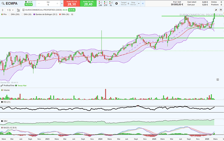This screenshot has height=141, width=224.
Task: Expand the order quantity options dropdown
Action: tap(61, 4)
